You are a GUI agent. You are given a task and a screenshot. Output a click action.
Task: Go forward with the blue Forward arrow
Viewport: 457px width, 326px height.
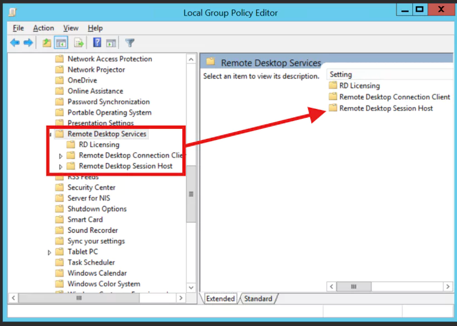pos(28,43)
